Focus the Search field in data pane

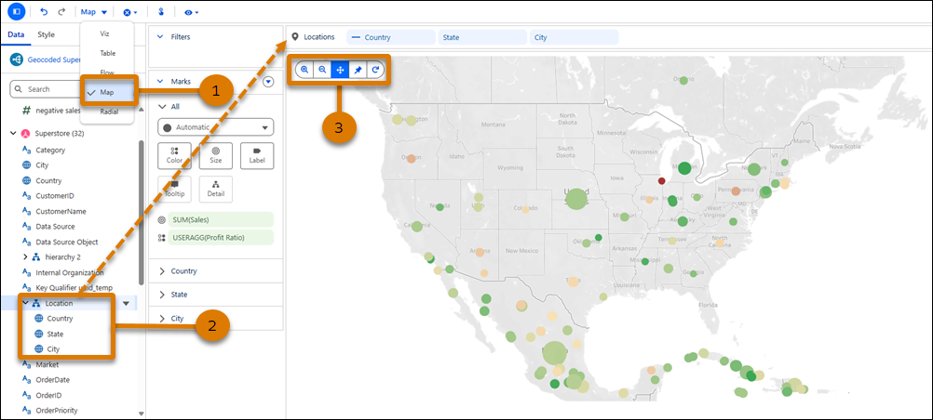[x=46, y=89]
